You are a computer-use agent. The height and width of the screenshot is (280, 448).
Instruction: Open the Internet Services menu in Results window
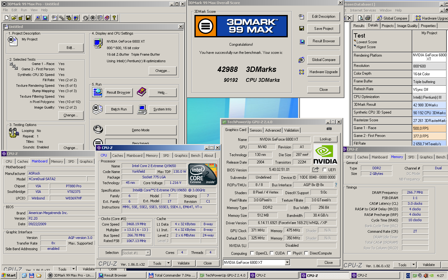point(363,10)
